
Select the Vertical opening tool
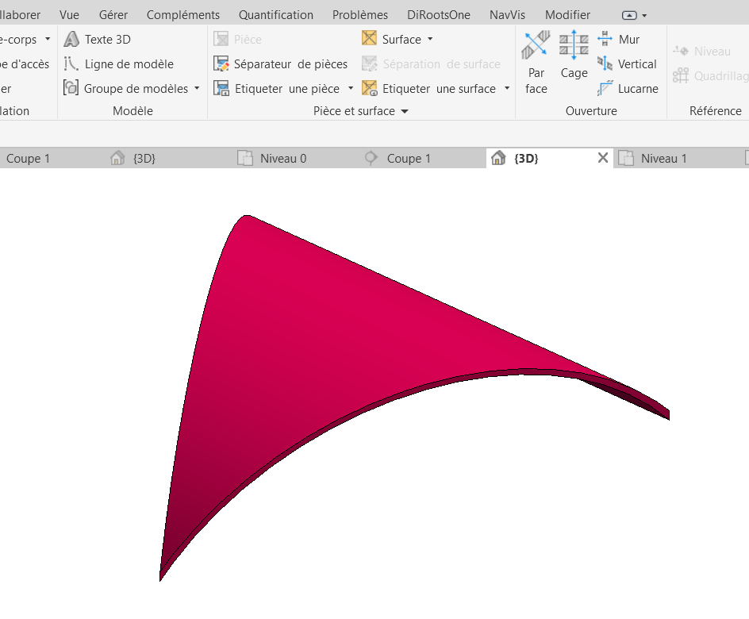[x=628, y=64]
